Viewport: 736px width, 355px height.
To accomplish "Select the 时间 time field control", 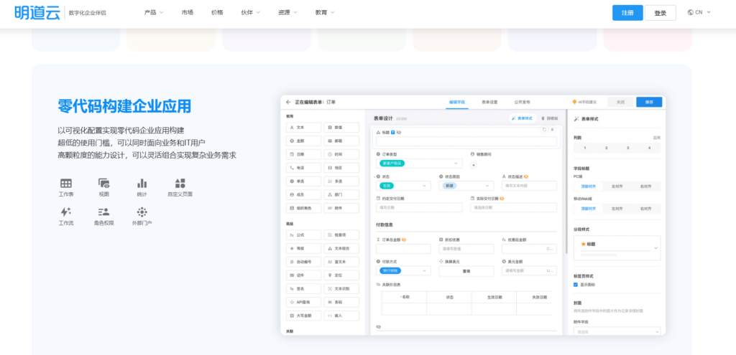I will 341,154.
